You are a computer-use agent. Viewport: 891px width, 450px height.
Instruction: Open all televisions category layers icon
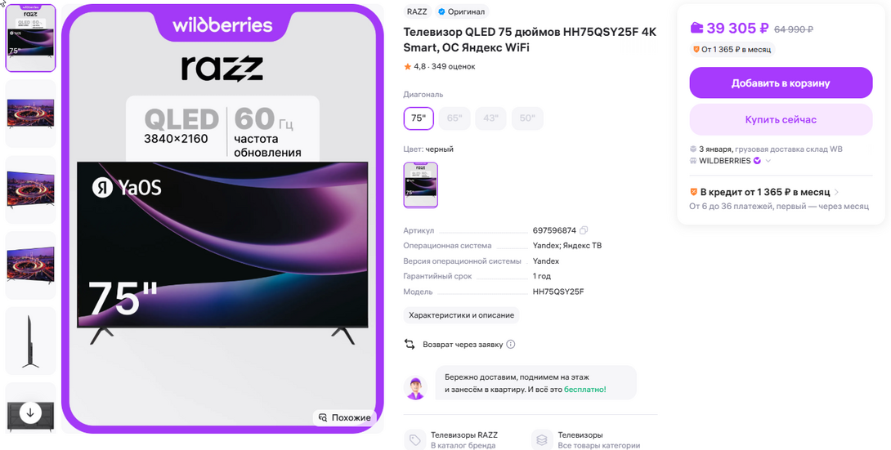[541, 439]
